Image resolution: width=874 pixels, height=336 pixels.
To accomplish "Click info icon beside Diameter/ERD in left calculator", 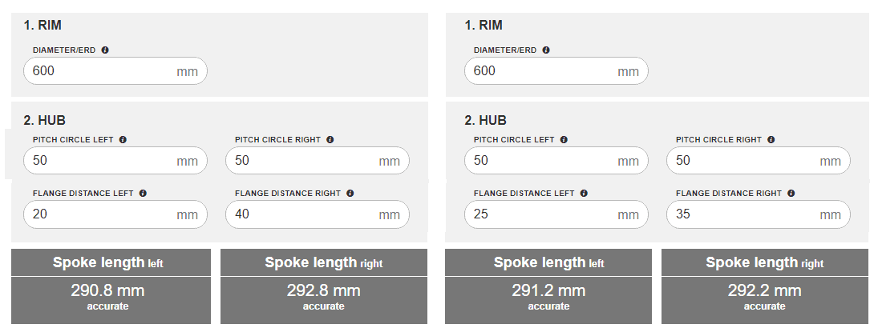I will (x=105, y=50).
